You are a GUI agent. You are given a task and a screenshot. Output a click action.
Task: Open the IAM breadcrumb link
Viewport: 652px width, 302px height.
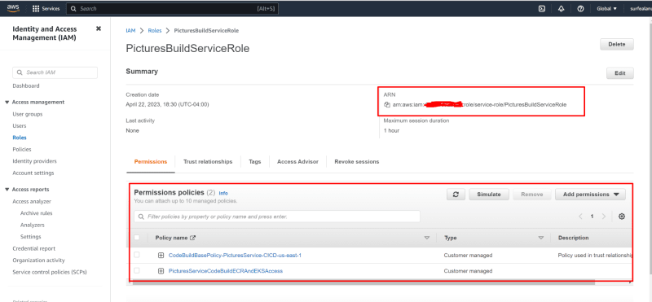click(130, 31)
